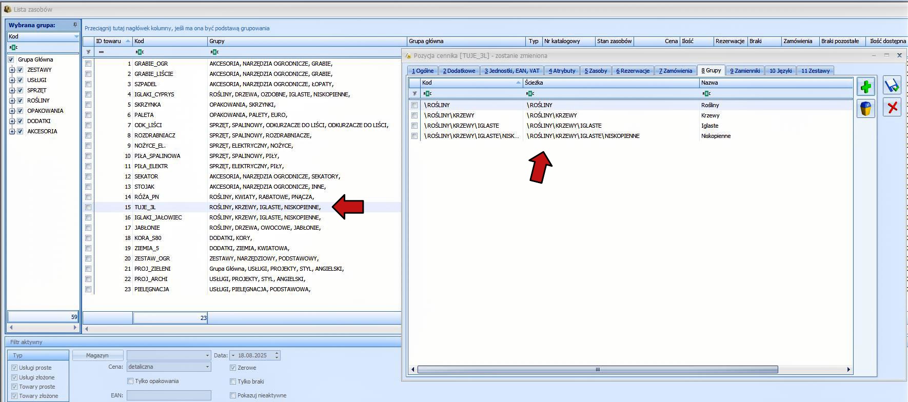908x402 pixels.
Task: Click the ABC filter icon in Lista zasobów Kod column
Action: pyautogui.click(x=140, y=52)
